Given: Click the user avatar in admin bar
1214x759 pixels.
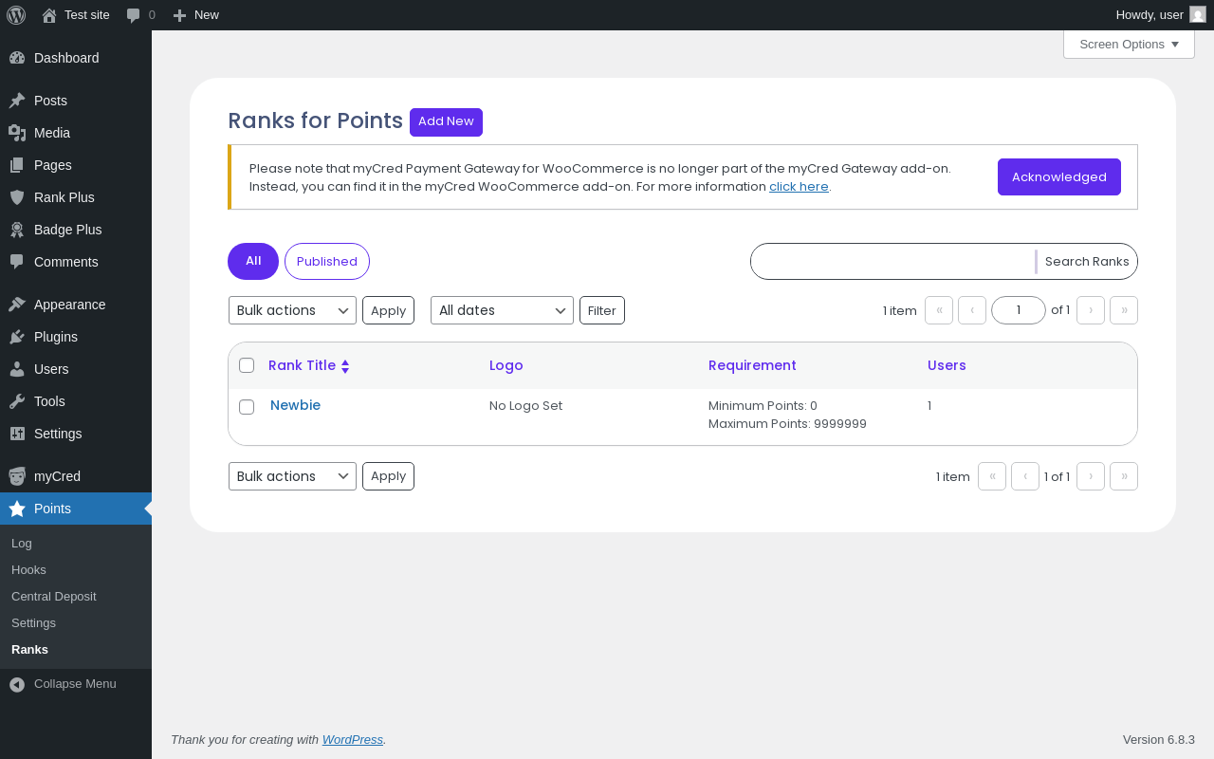Looking at the screenshot, I should point(1197,14).
